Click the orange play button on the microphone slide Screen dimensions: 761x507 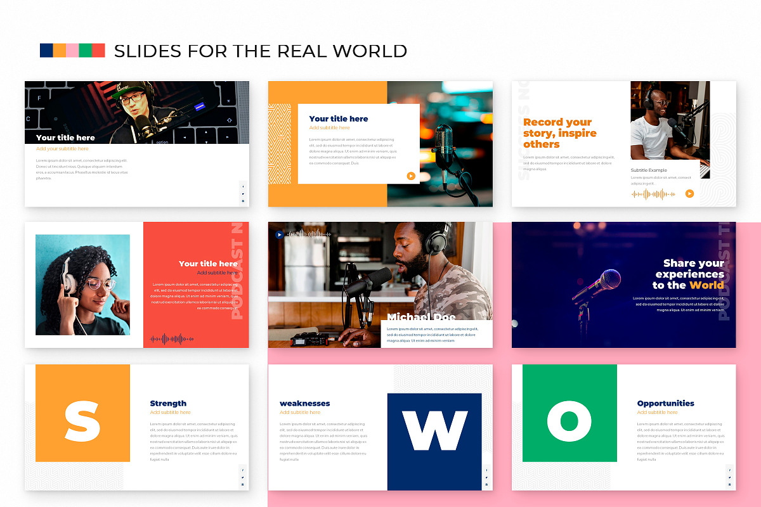pos(410,176)
